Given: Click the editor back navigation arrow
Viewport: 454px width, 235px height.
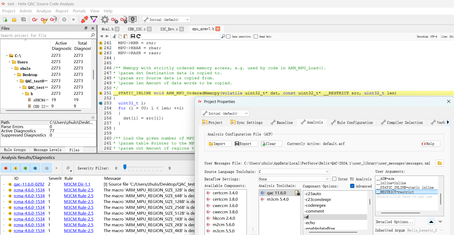Looking at the screenshot, I should (x=101, y=36).
